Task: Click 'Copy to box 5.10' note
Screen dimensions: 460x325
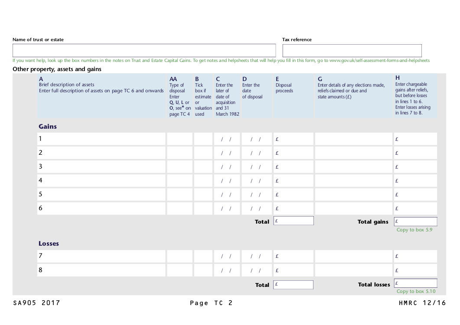Action: [416, 291]
